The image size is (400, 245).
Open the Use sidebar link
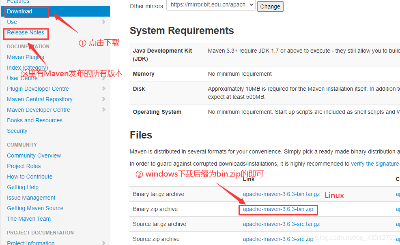pos(12,22)
